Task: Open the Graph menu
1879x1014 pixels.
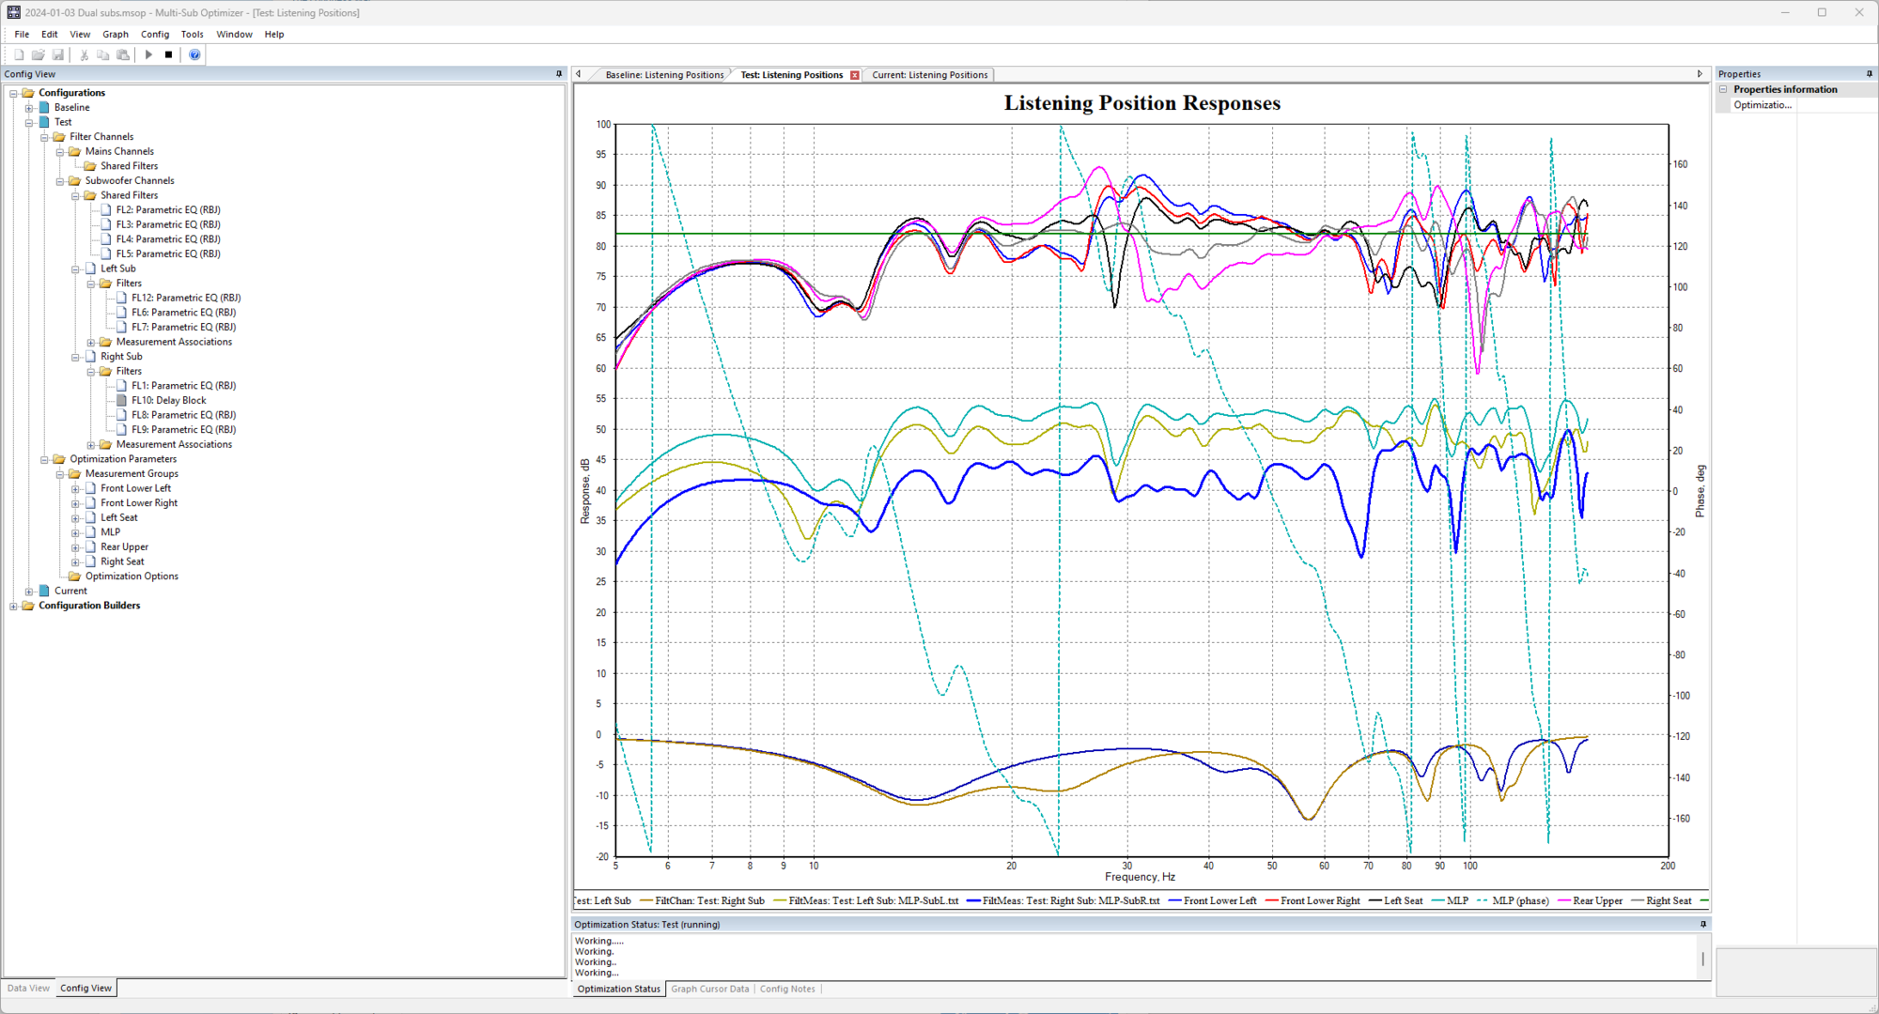Action: click(x=116, y=34)
